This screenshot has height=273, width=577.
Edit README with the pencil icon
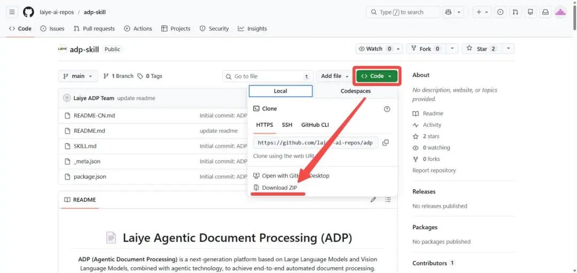[x=373, y=200]
